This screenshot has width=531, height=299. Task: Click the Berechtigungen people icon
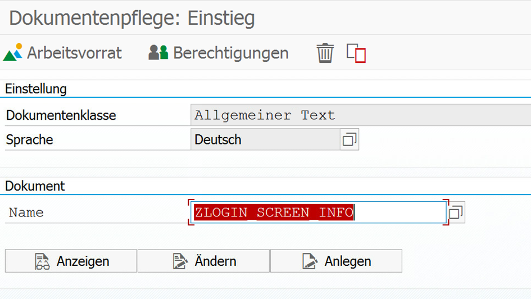click(158, 53)
